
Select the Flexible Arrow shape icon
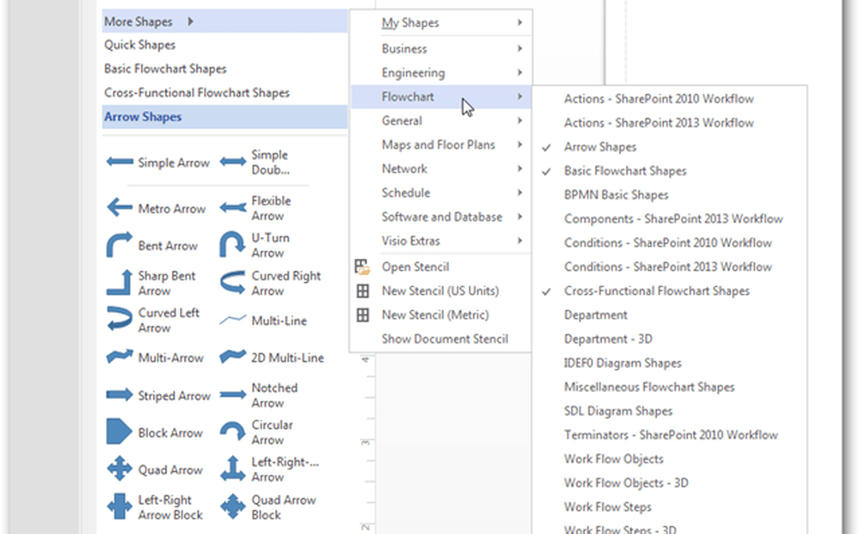pos(233,208)
